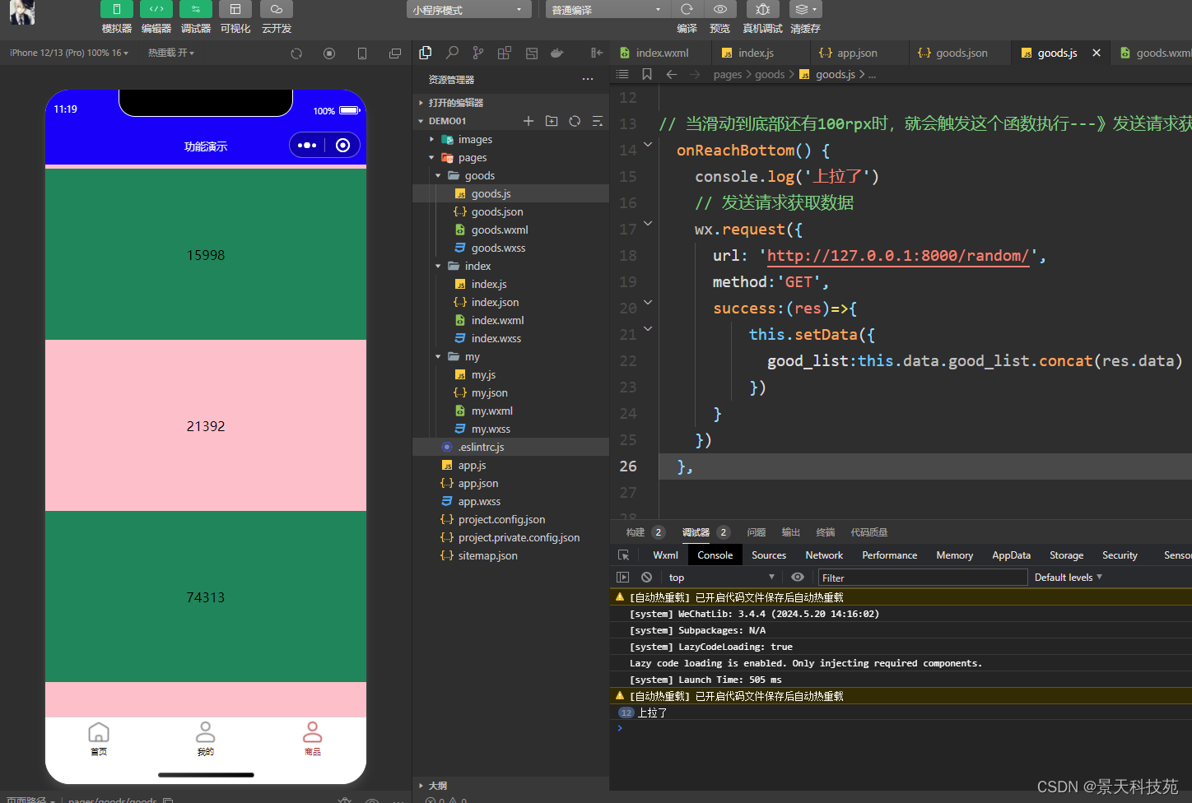Open the Cloud Development icon
The height and width of the screenshot is (803, 1192).
click(277, 9)
